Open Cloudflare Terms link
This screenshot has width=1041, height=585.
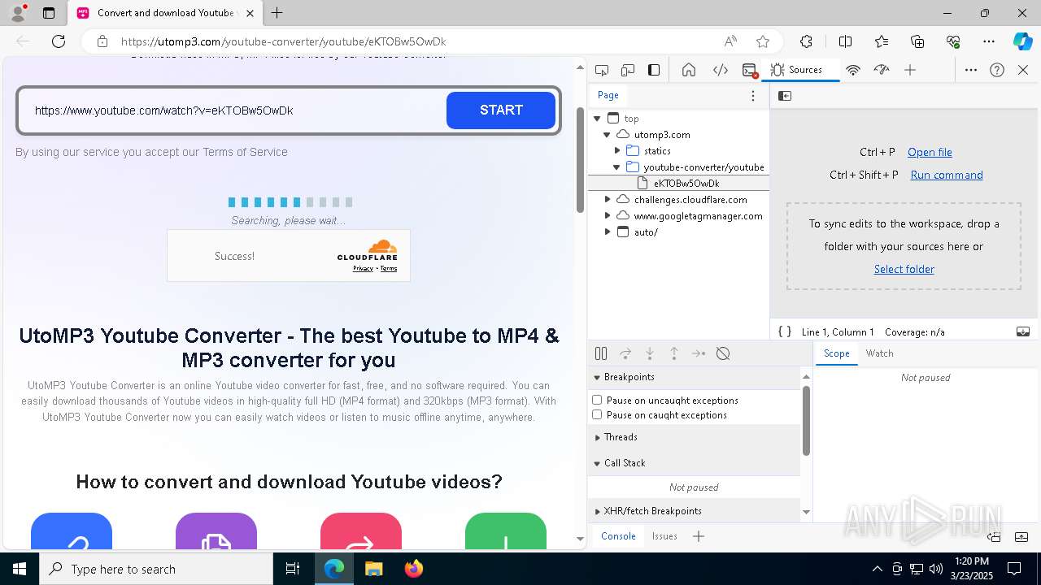pos(389,268)
